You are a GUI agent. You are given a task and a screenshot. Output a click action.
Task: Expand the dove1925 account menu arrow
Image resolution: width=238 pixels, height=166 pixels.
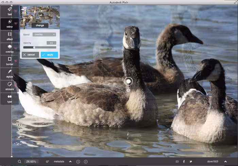click(225, 162)
